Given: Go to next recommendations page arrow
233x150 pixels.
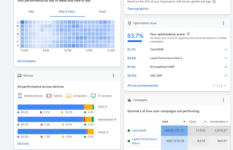Looking at the screenshot, I should click(225, 86).
